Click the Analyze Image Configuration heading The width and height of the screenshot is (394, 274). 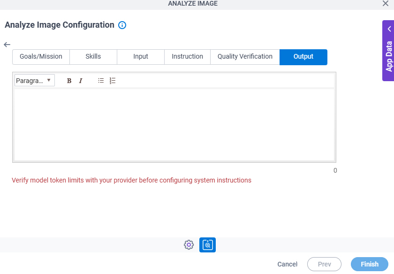pos(60,25)
